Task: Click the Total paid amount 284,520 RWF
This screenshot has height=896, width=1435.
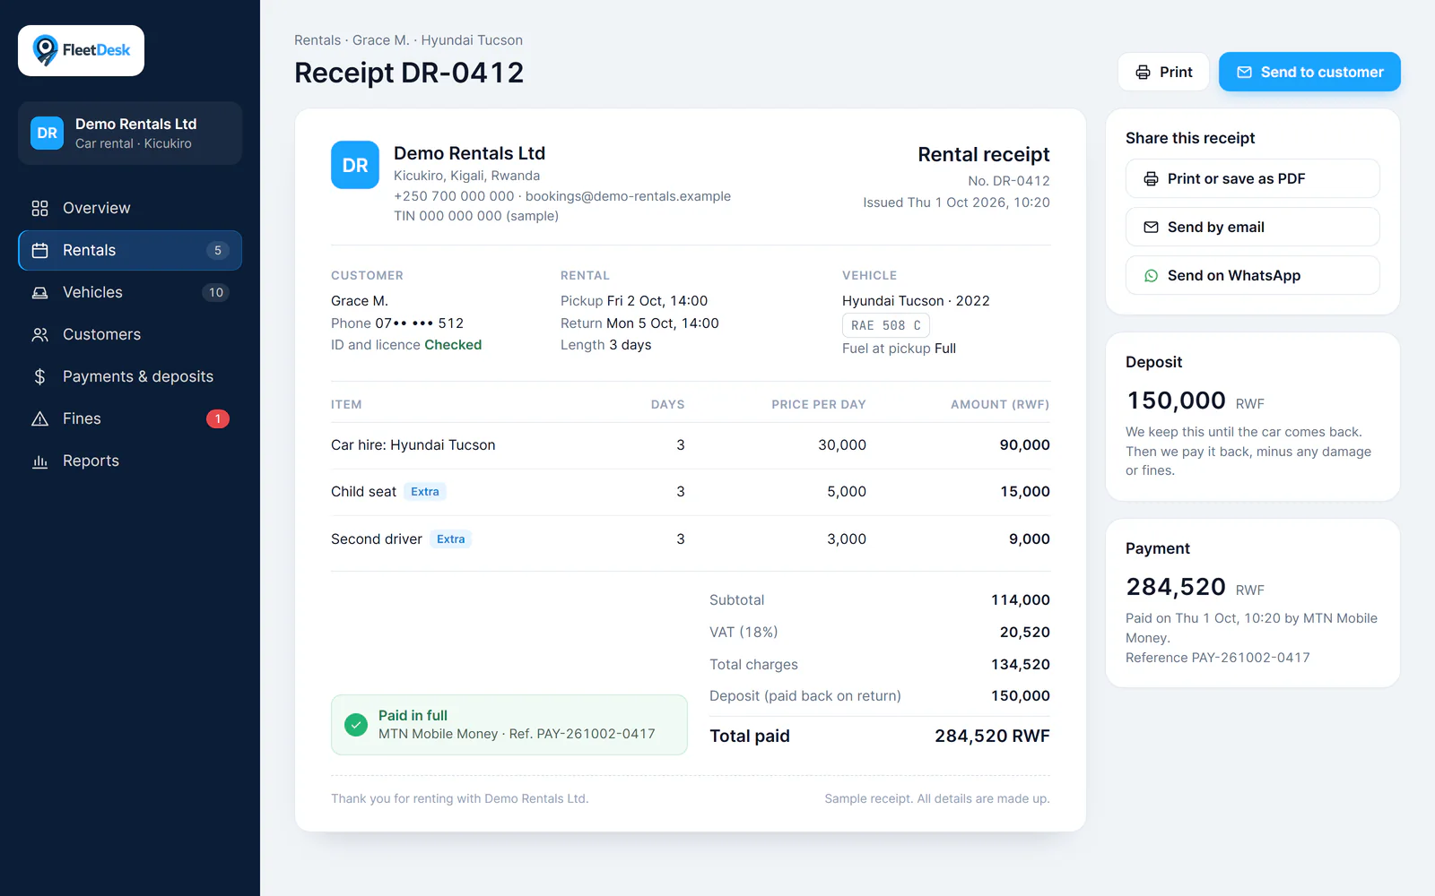Action: coord(992,736)
